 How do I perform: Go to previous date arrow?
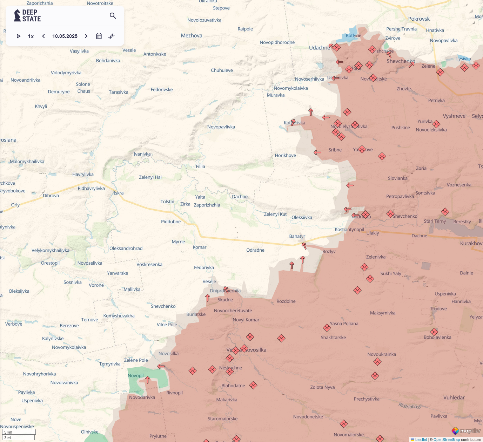[43, 36]
